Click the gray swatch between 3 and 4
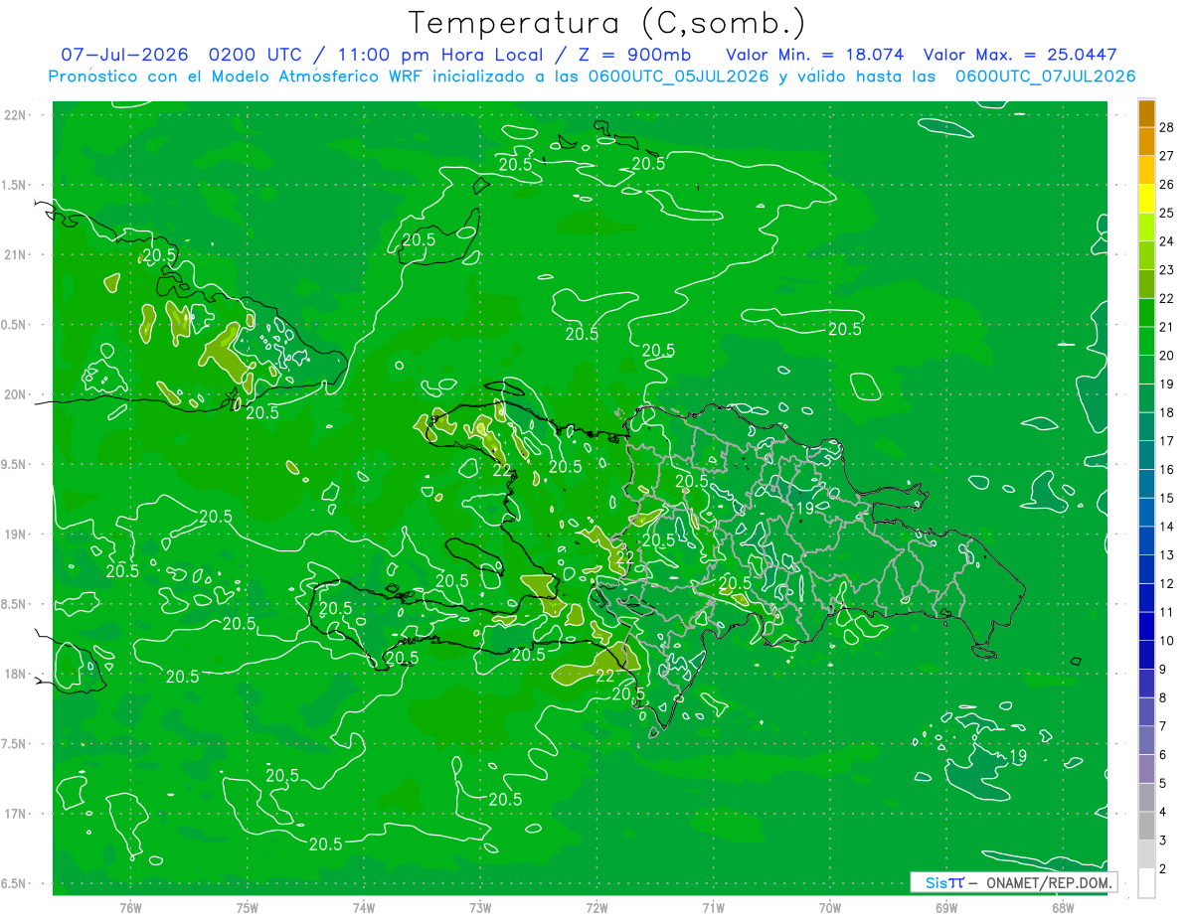This screenshot has width=1193, height=921. pyautogui.click(x=1146, y=827)
